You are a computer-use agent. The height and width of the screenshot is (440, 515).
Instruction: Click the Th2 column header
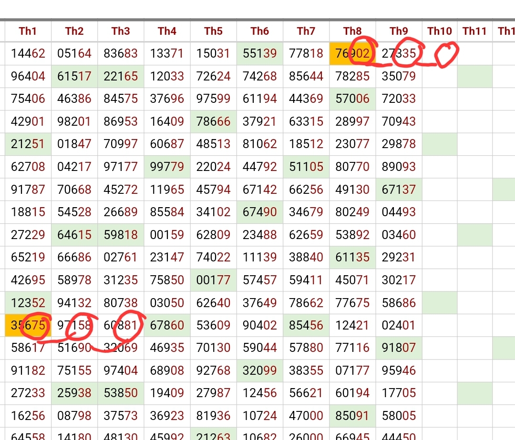(x=74, y=31)
